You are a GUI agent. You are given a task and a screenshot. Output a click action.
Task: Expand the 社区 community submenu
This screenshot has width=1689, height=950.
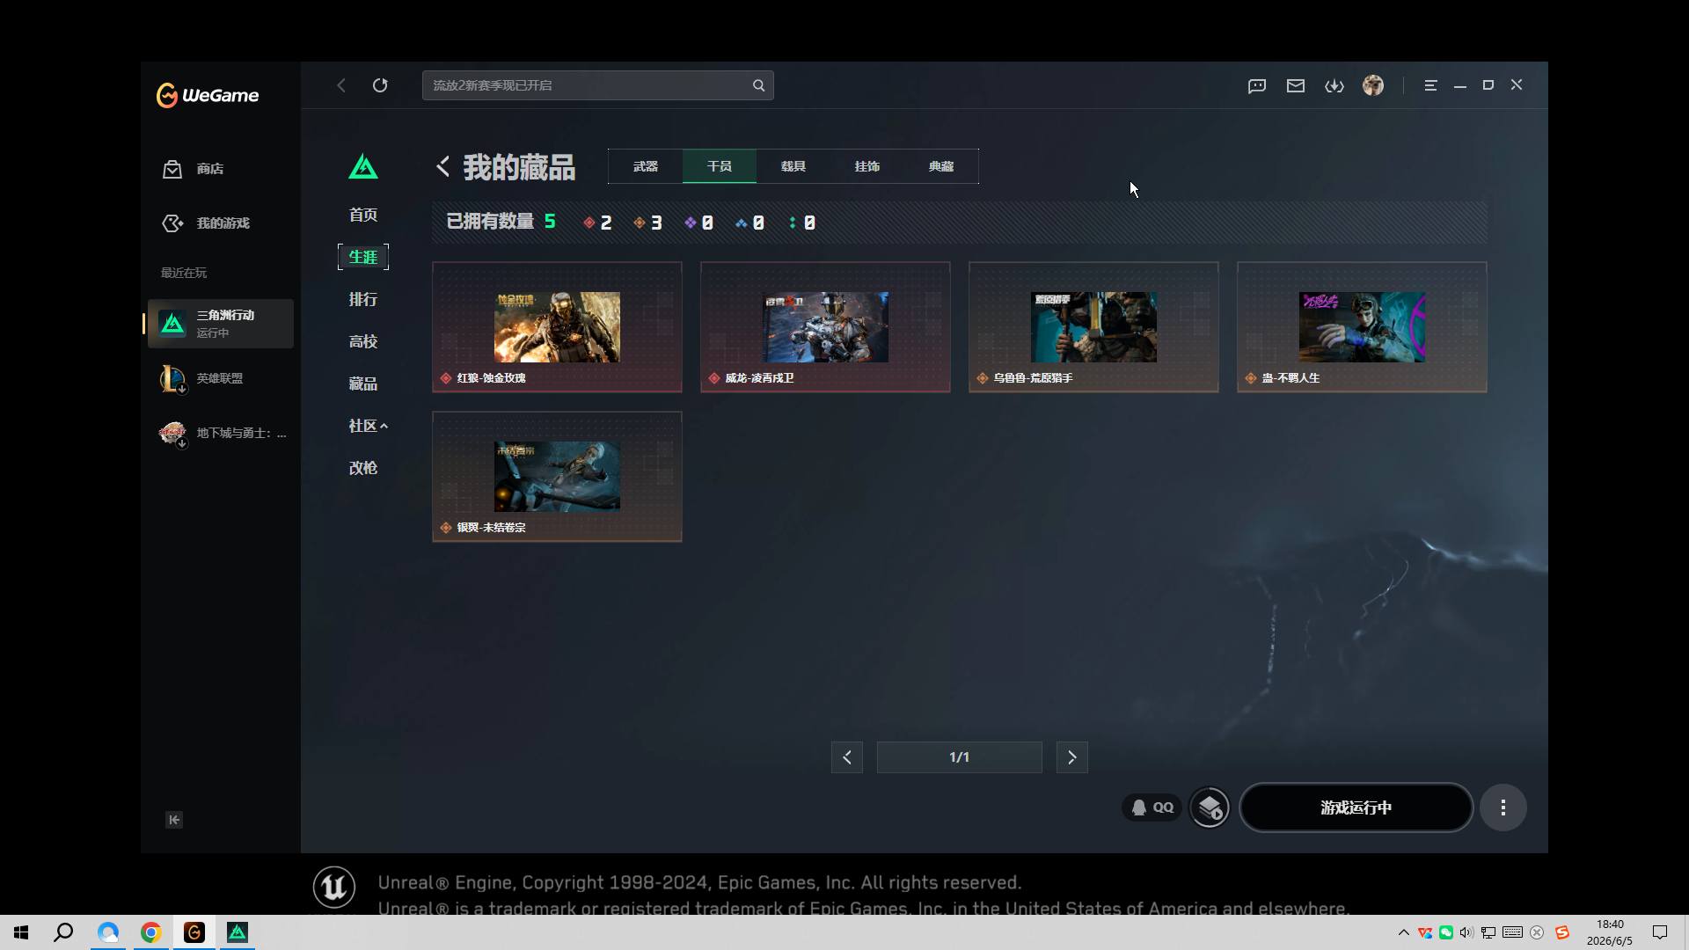pos(368,427)
